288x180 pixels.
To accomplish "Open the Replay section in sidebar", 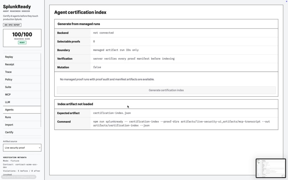I will tap(22, 57).
